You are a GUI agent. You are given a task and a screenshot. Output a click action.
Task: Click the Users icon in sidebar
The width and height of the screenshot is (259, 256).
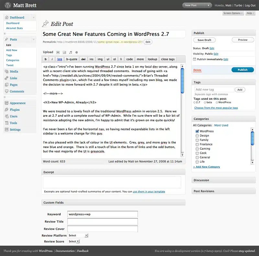[x=6, y=116]
